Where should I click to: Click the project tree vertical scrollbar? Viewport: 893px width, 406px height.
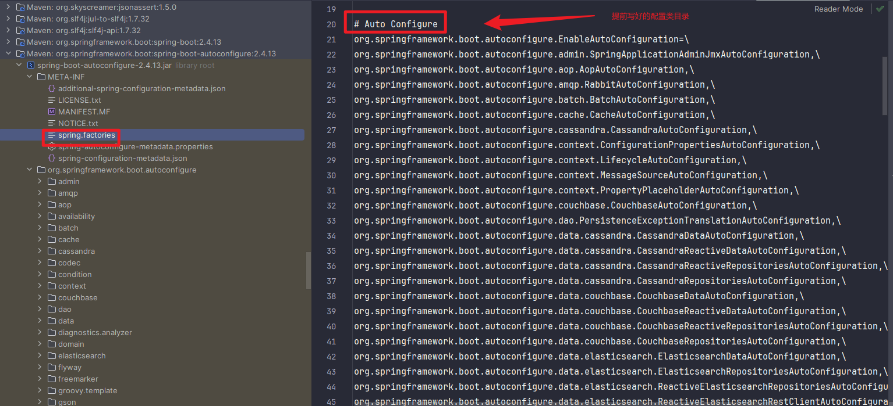click(308, 270)
